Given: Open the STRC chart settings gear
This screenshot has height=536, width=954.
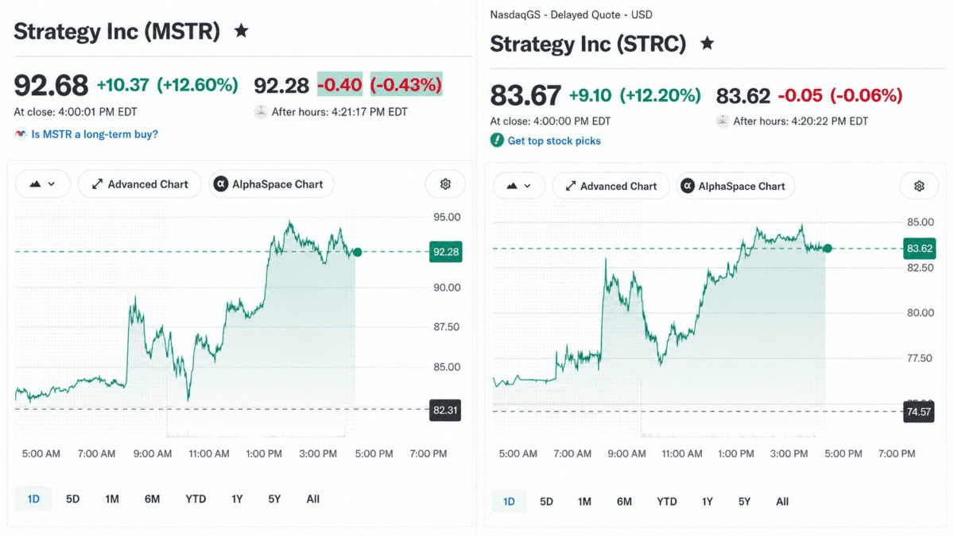Looking at the screenshot, I should point(919,187).
